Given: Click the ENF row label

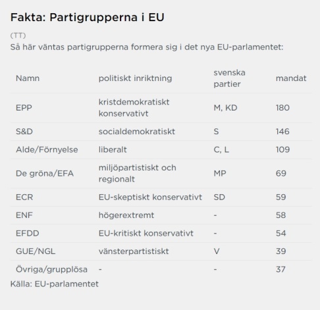Looking at the screenshot, I should coord(24,215).
